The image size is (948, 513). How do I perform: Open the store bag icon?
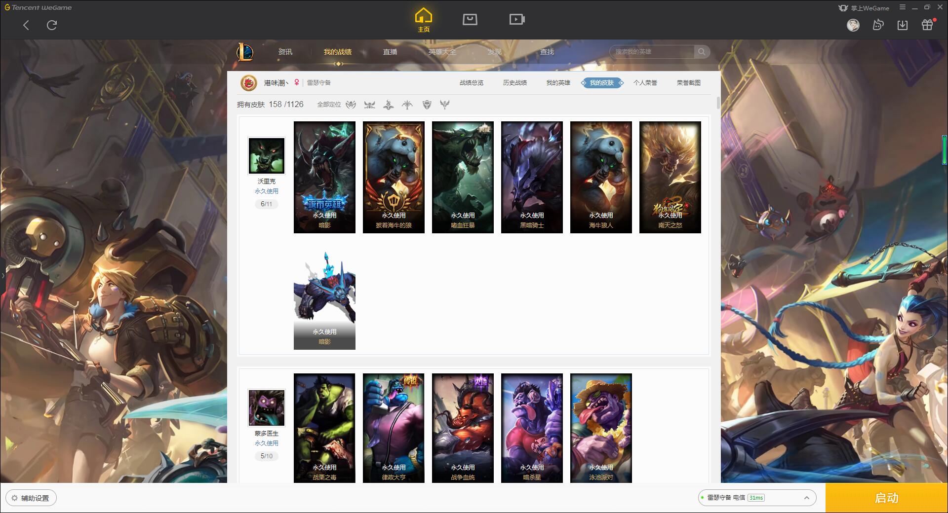click(470, 19)
